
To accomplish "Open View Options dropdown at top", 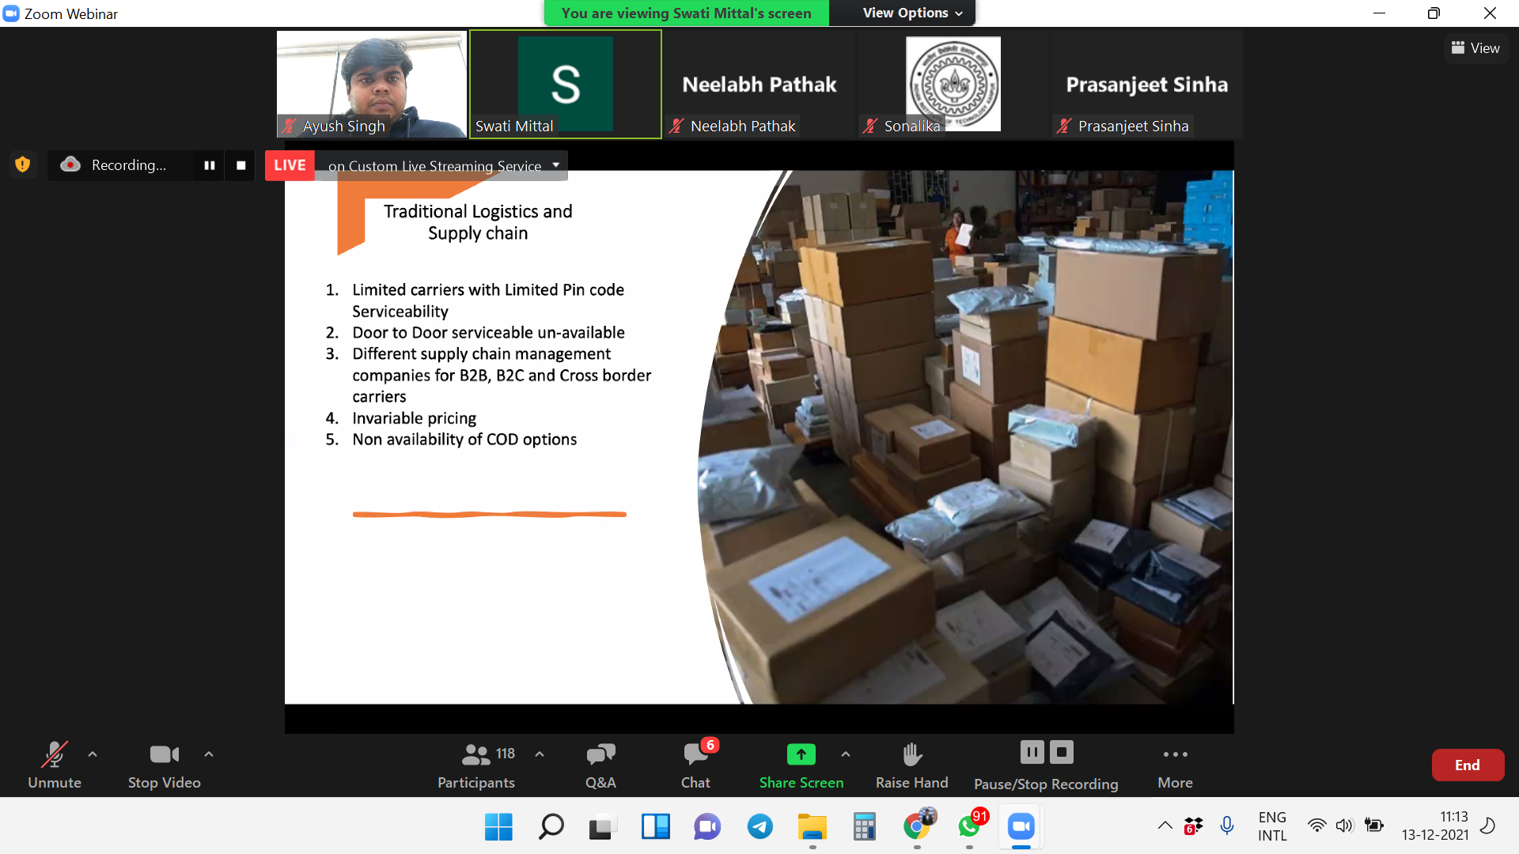I will tap(913, 13).
